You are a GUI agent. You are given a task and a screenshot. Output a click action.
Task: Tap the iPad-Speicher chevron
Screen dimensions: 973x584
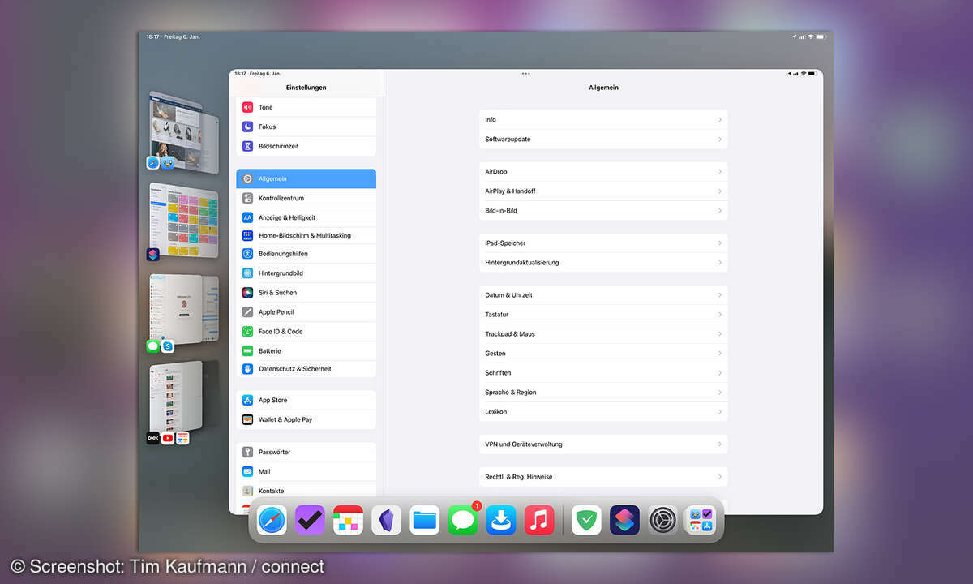[720, 243]
